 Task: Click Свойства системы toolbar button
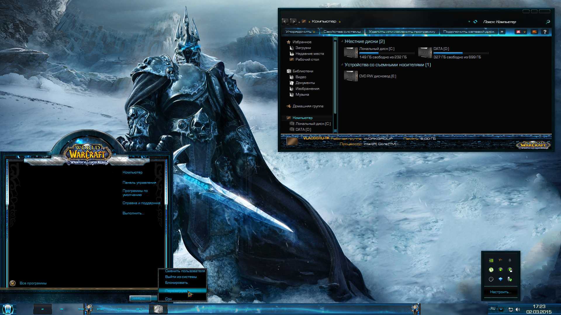point(342,32)
